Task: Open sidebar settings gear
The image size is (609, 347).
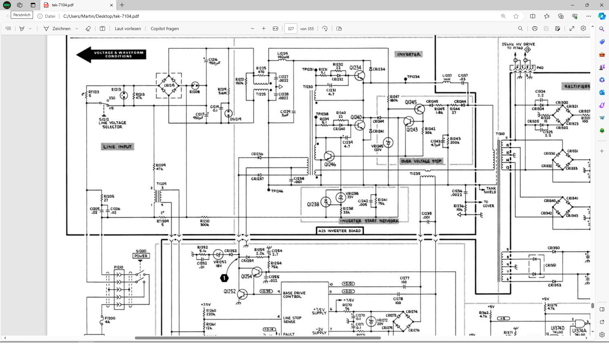Action: click(602, 335)
